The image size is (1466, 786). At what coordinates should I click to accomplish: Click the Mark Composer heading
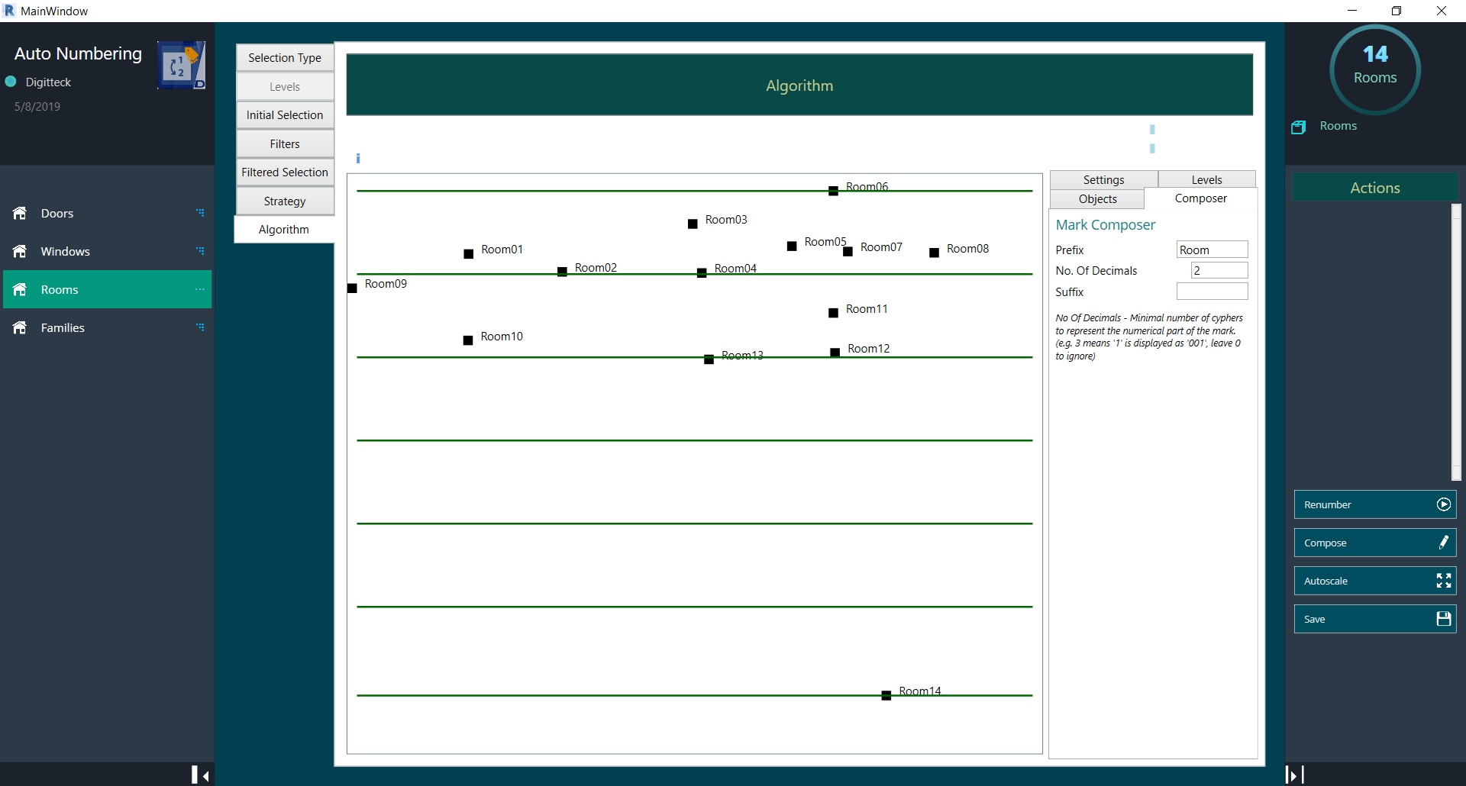point(1106,225)
